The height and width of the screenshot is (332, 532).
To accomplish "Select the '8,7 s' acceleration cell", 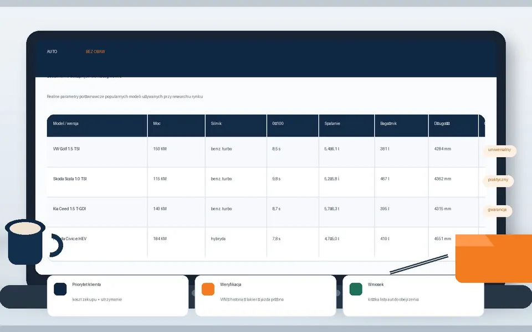I will [x=293, y=212].
